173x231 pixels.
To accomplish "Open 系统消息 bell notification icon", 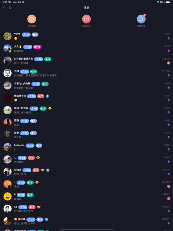I will tap(141, 19).
